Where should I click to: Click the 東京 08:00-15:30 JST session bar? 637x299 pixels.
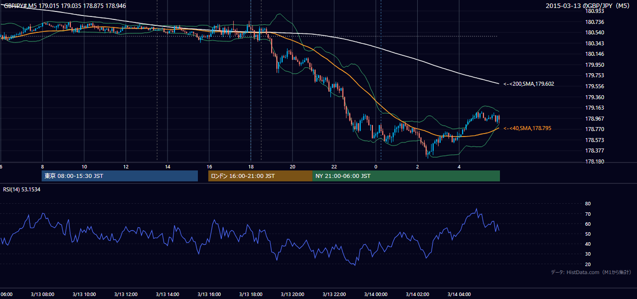pyautogui.click(x=120, y=176)
